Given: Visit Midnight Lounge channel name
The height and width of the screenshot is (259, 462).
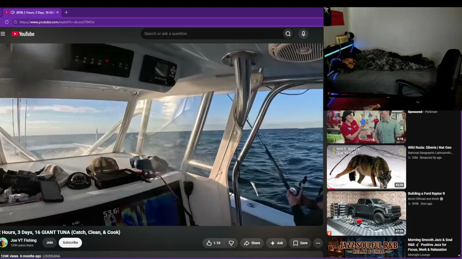Looking at the screenshot, I should click(419, 255).
